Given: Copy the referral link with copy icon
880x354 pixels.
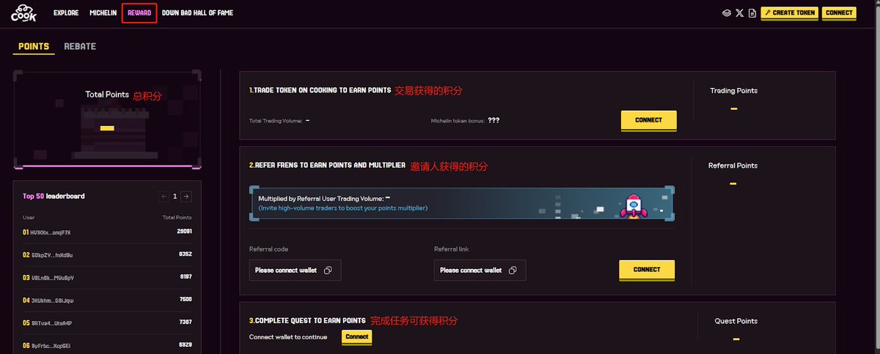Looking at the screenshot, I should pyautogui.click(x=513, y=270).
